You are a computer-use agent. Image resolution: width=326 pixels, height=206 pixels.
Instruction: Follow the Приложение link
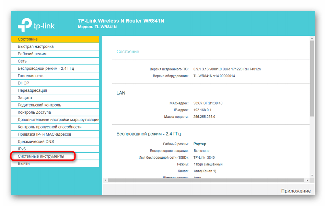pos(296,191)
